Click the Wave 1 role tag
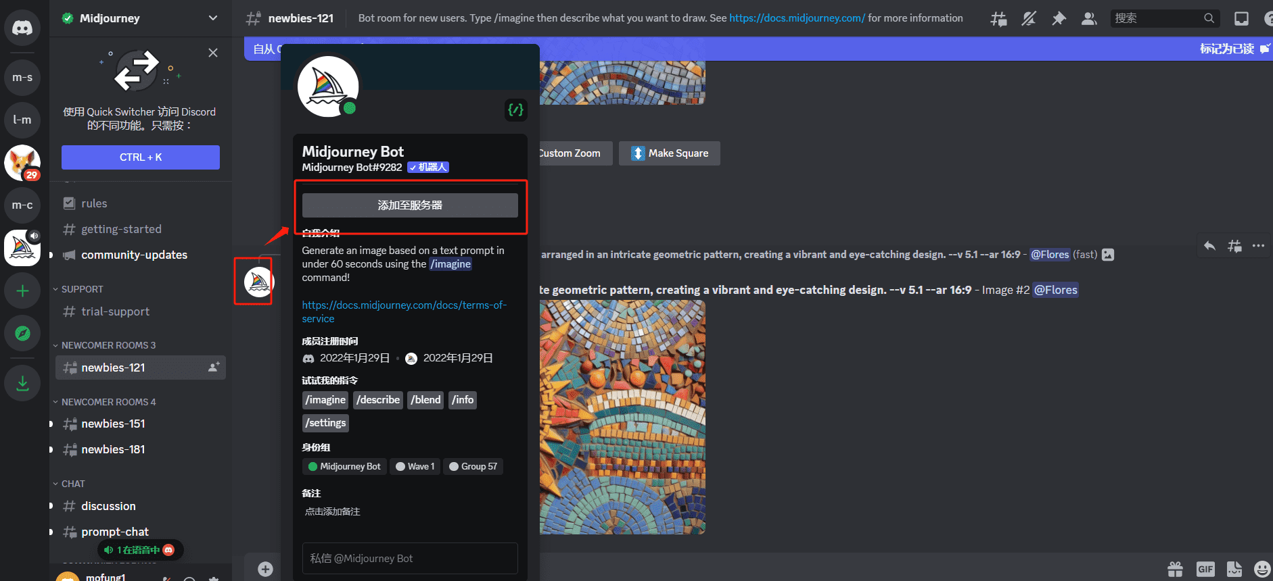Viewport: 1273px width, 581px height. pos(415,466)
